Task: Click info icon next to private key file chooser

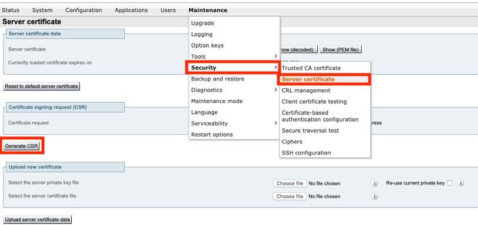Action: (374, 183)
